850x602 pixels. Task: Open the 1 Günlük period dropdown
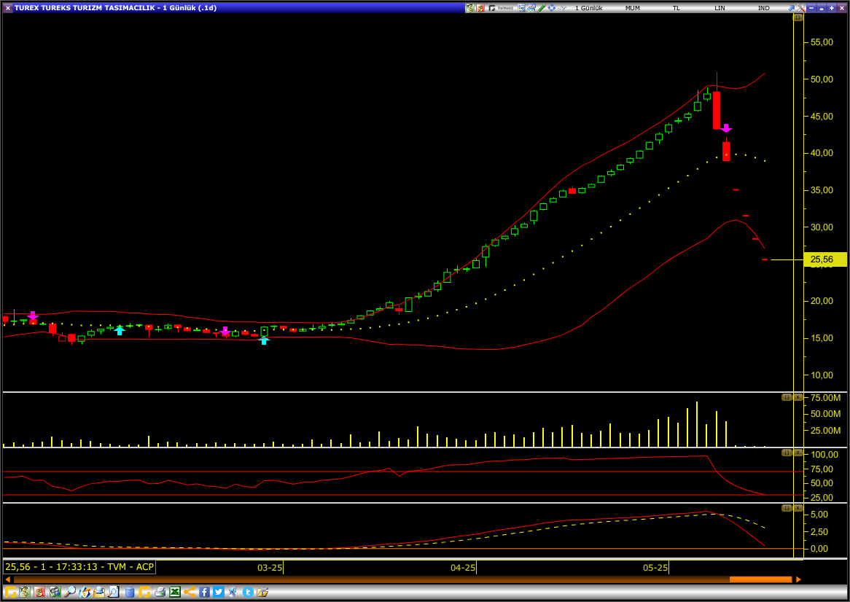tap(589, 8)
